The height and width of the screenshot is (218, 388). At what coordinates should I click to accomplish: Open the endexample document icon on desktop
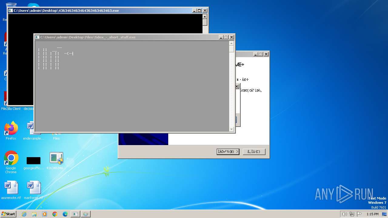pyautogui.click(x=33, y=131)
